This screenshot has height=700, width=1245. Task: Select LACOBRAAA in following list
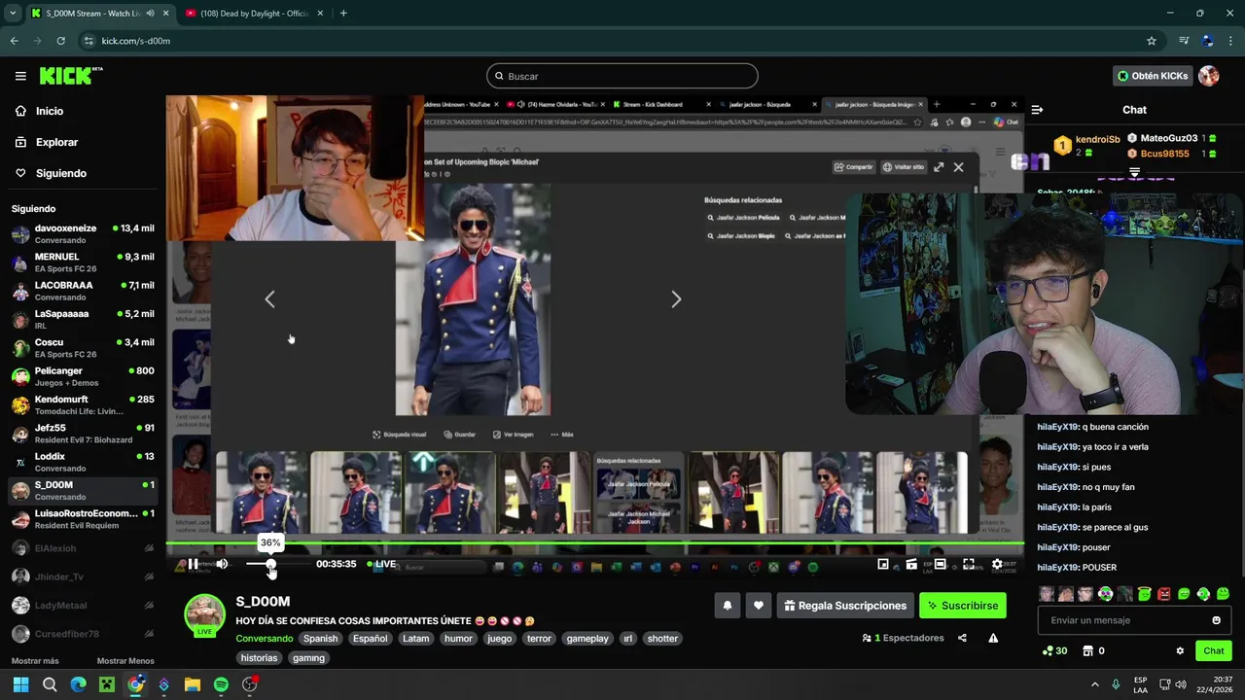83,291
